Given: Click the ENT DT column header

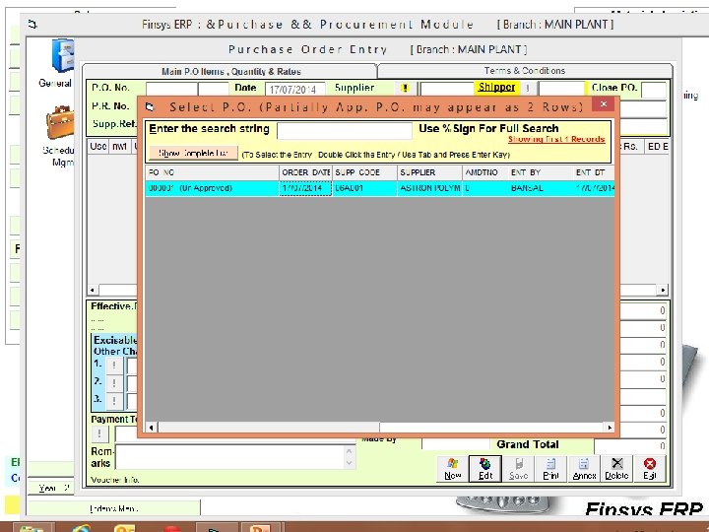Looking at the screenshot, I should [x=593, y=172].
